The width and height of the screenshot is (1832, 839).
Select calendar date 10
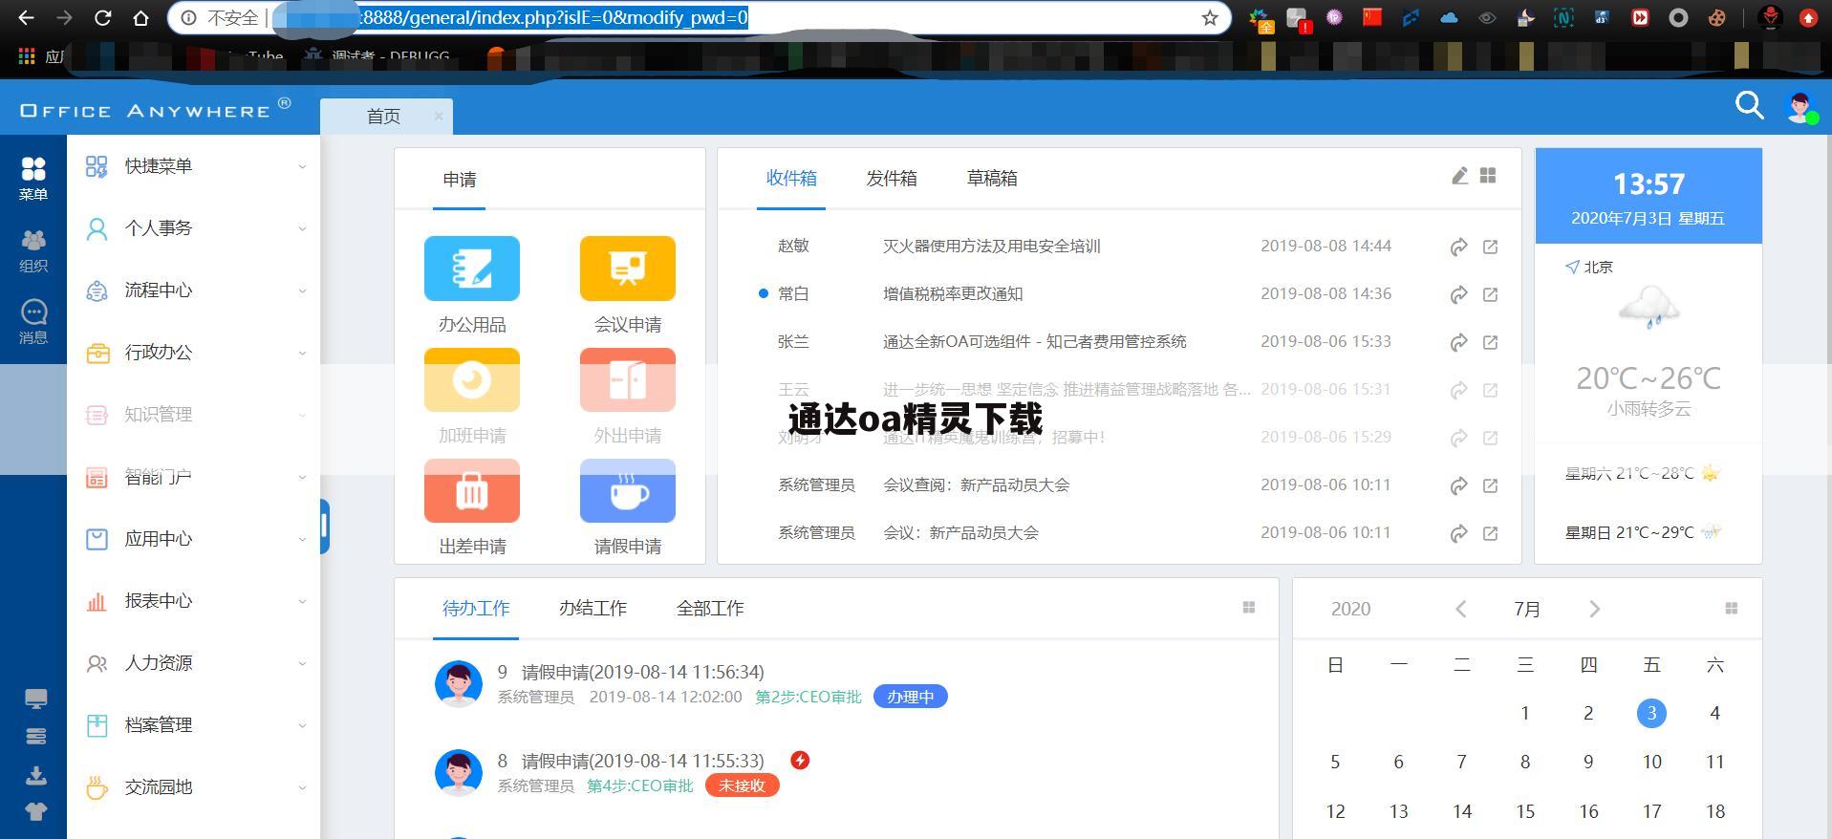pyautogui.click(x=1651, y=763)
